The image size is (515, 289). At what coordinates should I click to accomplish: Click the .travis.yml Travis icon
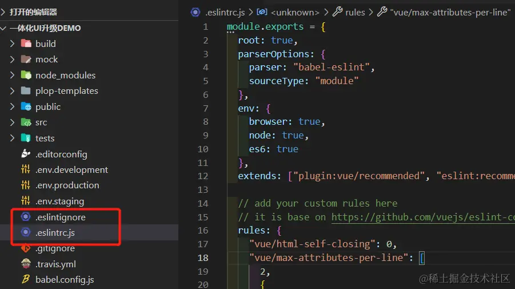pos(26,264)
